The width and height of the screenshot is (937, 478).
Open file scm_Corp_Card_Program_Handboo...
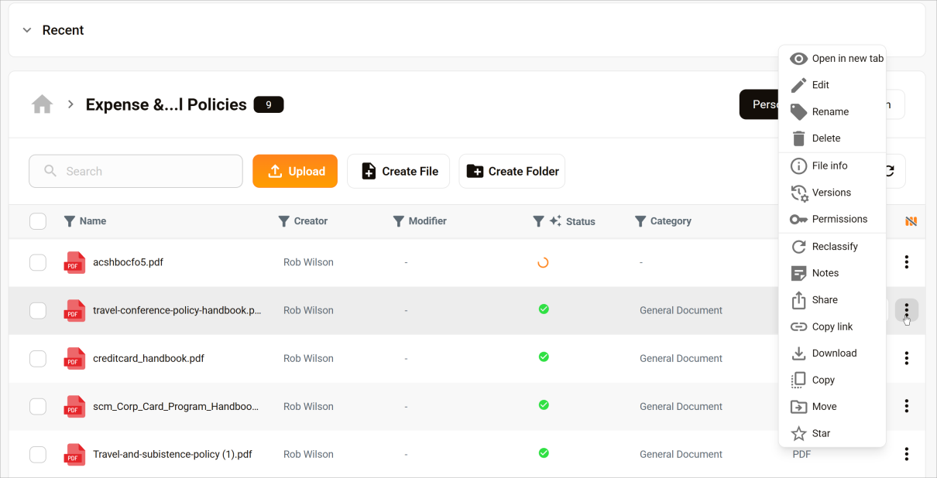[176, 406]
